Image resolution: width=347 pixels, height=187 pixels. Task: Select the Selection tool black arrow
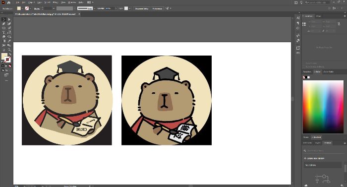click(x=4, y=19)
